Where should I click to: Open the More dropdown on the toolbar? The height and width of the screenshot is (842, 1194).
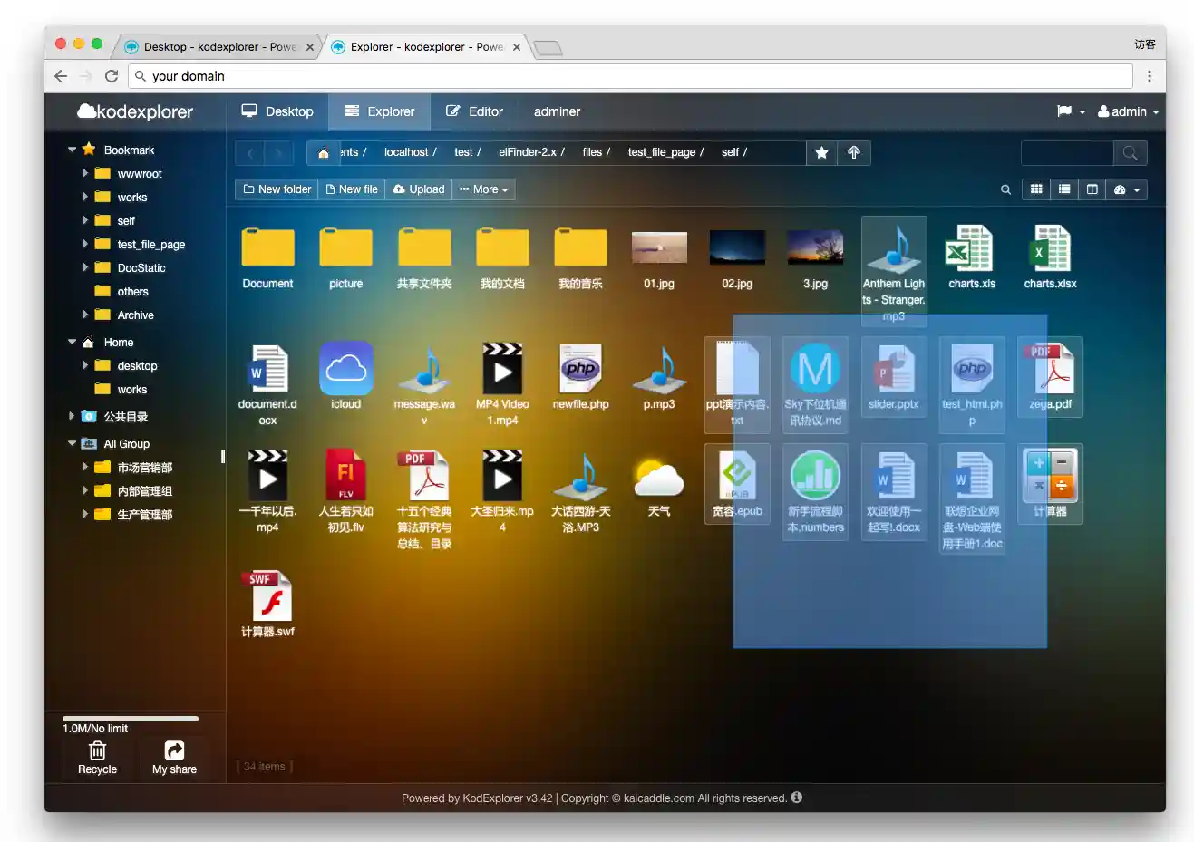[483, 189]
